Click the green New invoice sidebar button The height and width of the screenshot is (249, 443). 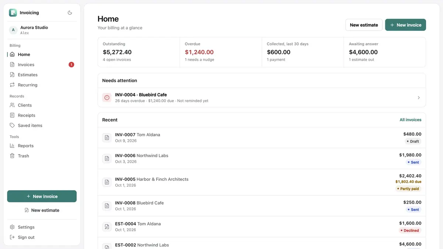(42, 196)
